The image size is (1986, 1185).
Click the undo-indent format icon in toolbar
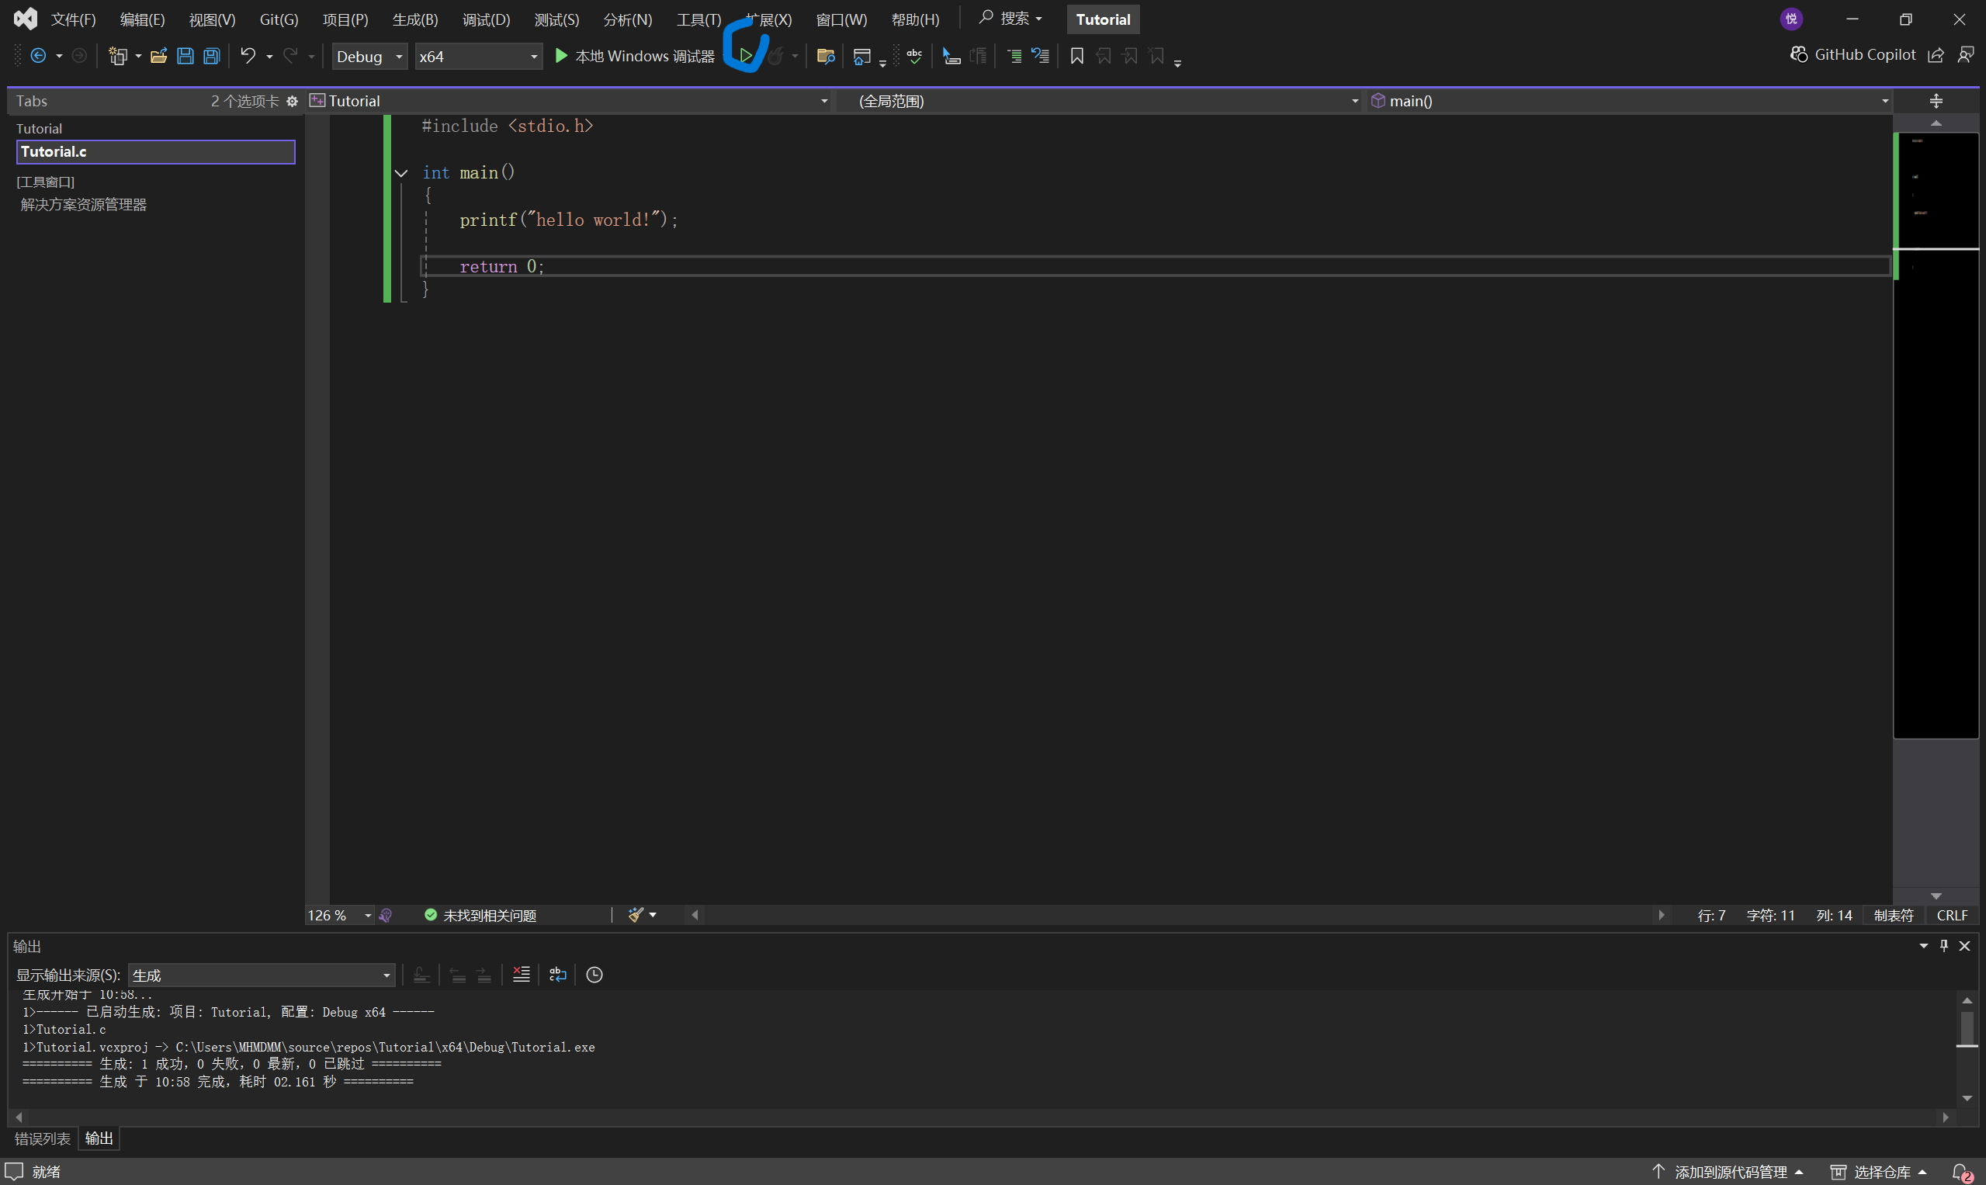1041,56
